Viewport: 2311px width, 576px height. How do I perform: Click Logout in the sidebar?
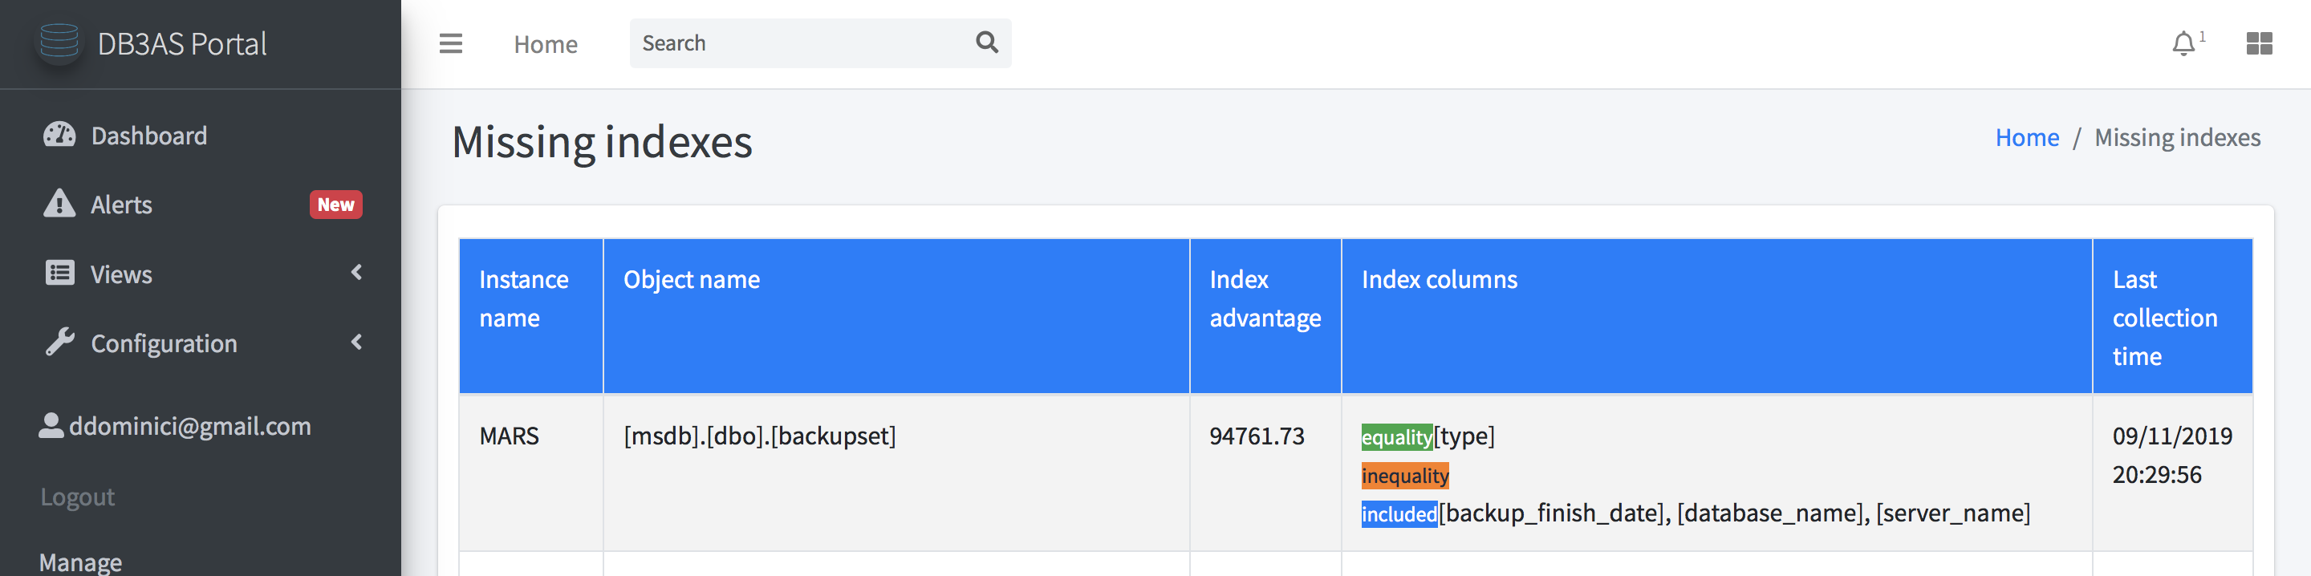[x=77, y=496]
